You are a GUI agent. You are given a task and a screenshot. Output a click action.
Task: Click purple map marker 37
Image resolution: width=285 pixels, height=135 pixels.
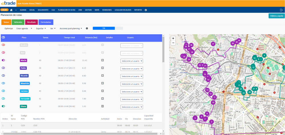tap(213, 44)
